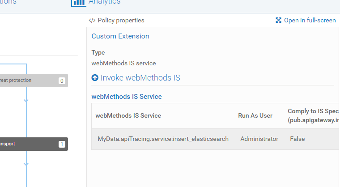Select the Transport policy stage
Viewport: 340px width, 187px height.
(x=27, y=144)
